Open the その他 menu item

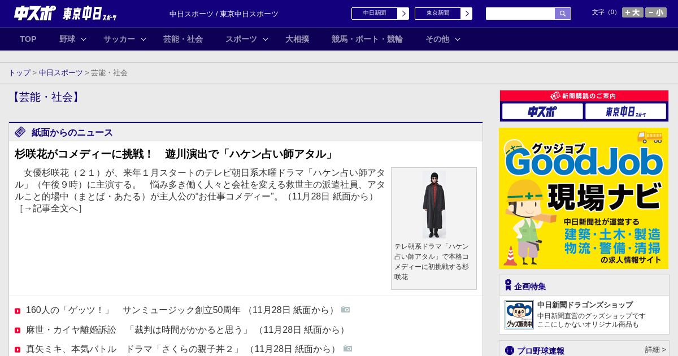pos(437,39)
